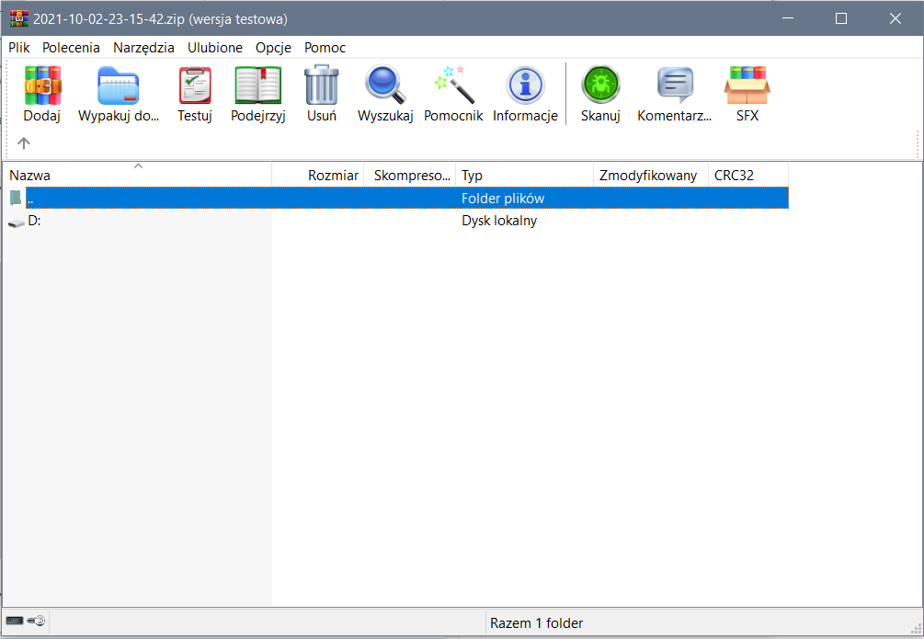The image size is (924, 639).
Task: Minimize the WinRAR window
Action: click(788, 18)
